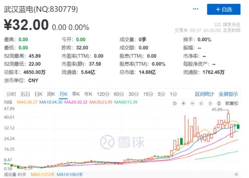Viewport: 249px width, 178px height.
Task: Select the 季K chart tab
Action: (x=75, y=94)
